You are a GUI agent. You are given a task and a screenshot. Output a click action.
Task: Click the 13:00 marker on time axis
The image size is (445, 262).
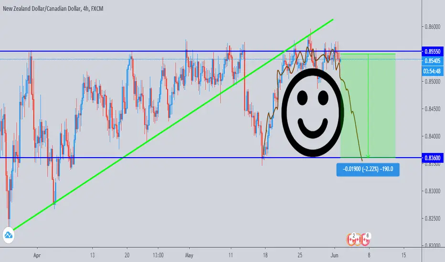158,255
